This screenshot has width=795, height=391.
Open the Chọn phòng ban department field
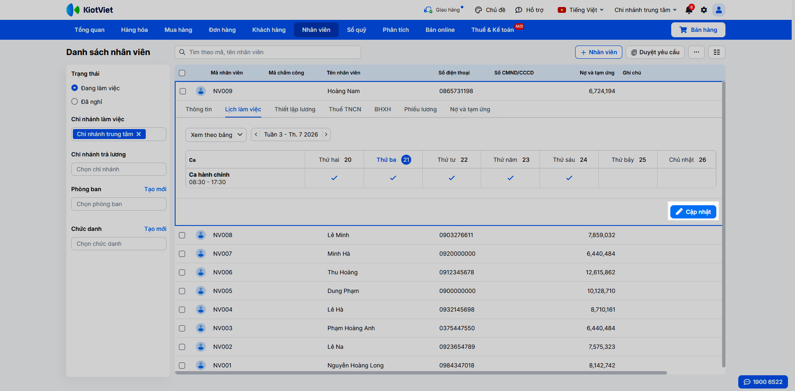pyautogui.click(x=119, y=204)
